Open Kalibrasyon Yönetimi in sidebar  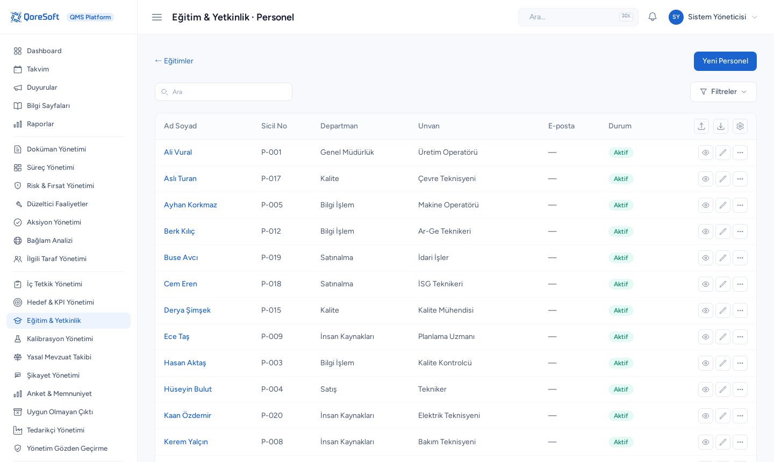point(68,339)
